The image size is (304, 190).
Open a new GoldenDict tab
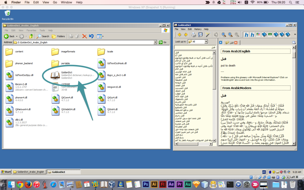[x=221, y=42]
